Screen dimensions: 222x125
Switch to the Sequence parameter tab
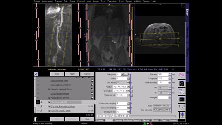(x=173, y=120)
